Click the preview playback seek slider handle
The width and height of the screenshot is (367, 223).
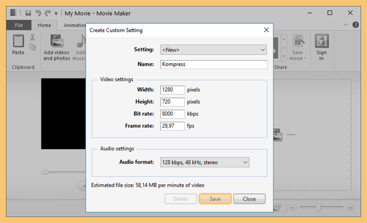(x=45, y=172)
